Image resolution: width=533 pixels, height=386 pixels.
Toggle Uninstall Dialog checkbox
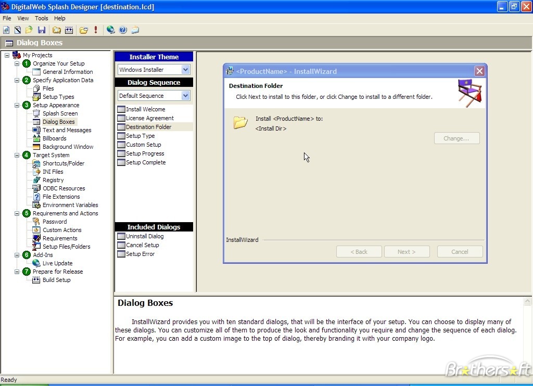pyautogui.click(x=121, y=236)
